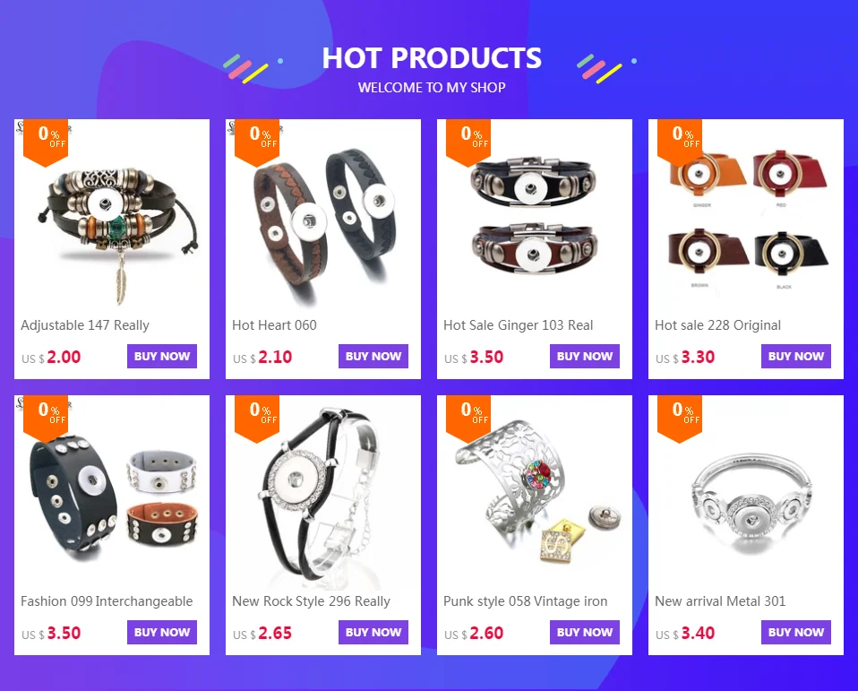Screen dimensions: 858x691
Task: Click BUY NOW for Punk style 058 cuff
Action: point(585,633)
